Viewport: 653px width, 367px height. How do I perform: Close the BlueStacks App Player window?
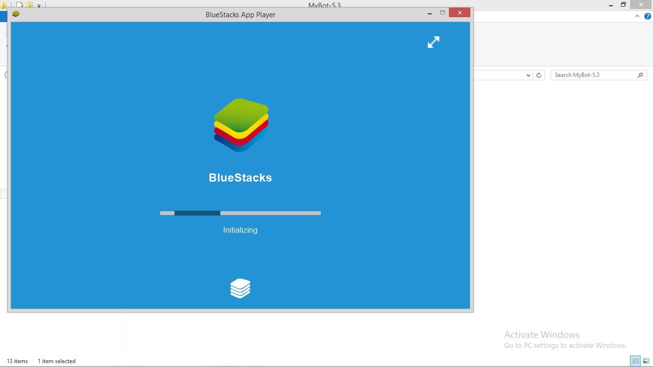(x=459, y=13)
